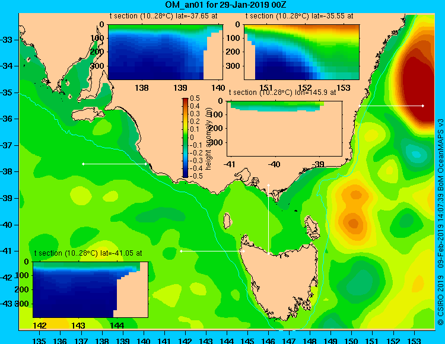This screenshot has width=445, height=344.
Task: Select the 't section (10..28°C) lon=145.9 at' heading
Action: (282, 93)
